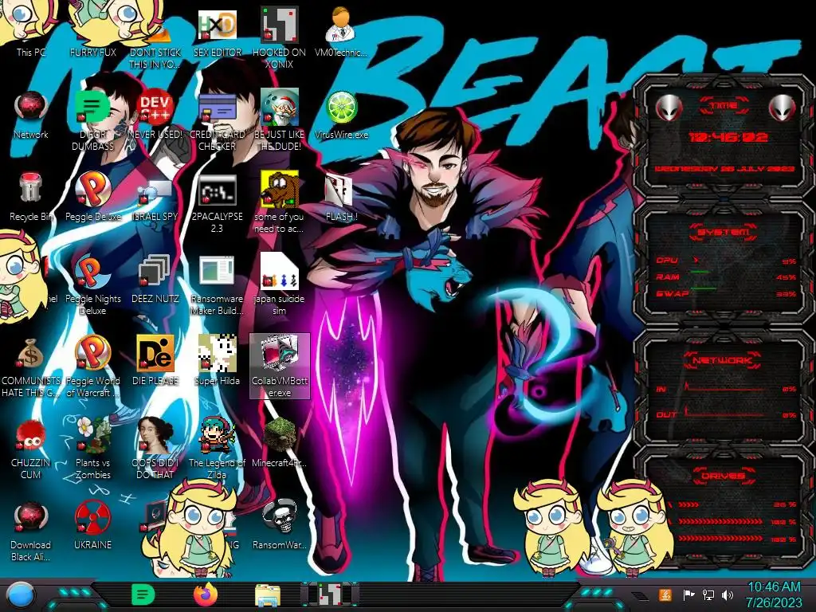Open the SEX EDITOR HxD shortcut

(x=217, y=31)
